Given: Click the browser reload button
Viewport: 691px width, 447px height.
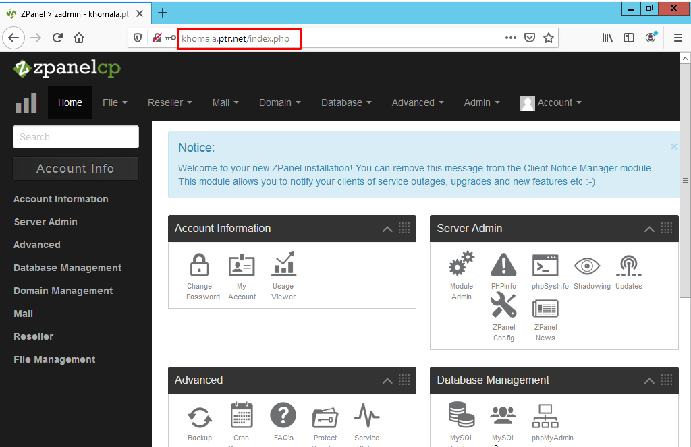Looking at the screenshot, I should coord(58,38).
